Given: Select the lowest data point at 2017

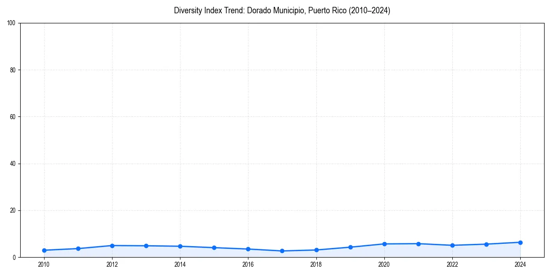Looking at the screenshot, I should [x=281, y=251].
